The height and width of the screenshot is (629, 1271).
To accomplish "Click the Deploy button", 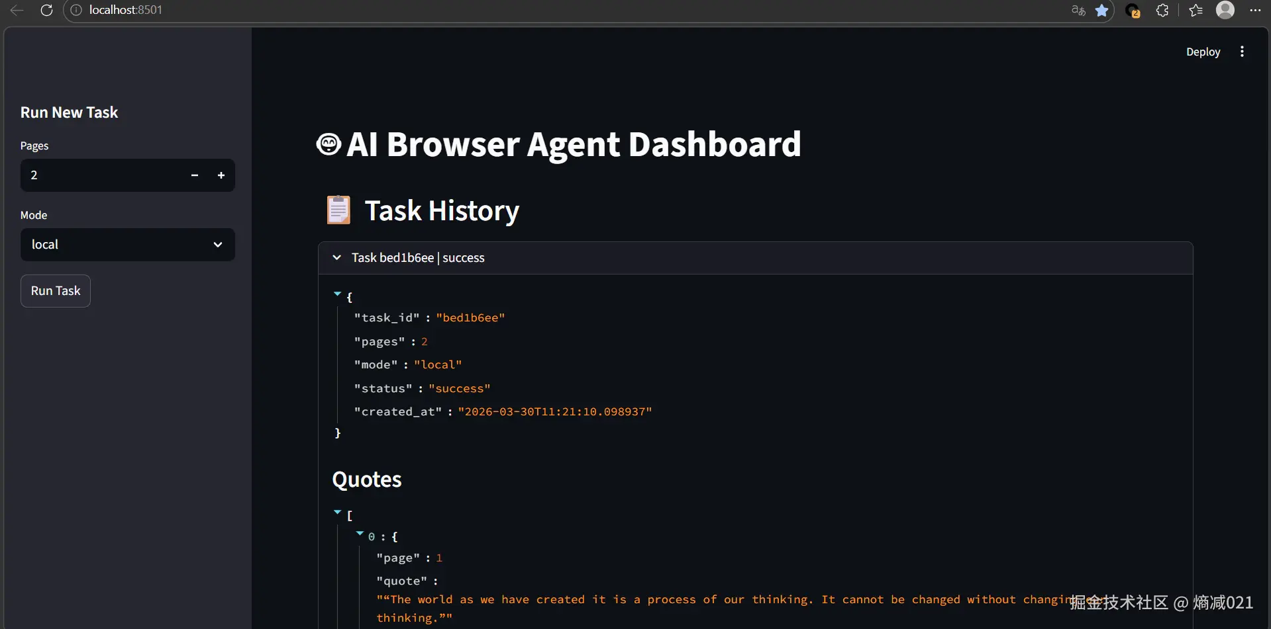I will (1203, 52).
